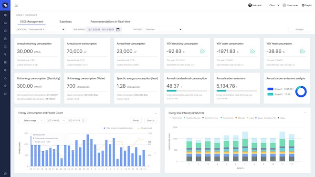Click the stacked bar for month 7
The height and width of the screenshot is (177, 315).
(245, 146)
